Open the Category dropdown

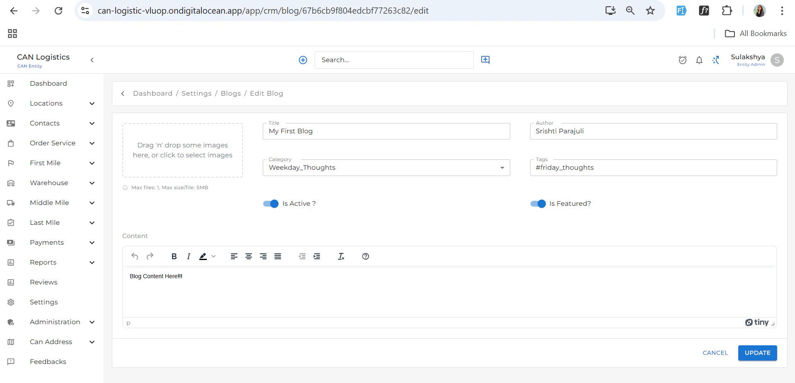pyautogui.click(x=386, y=168)
